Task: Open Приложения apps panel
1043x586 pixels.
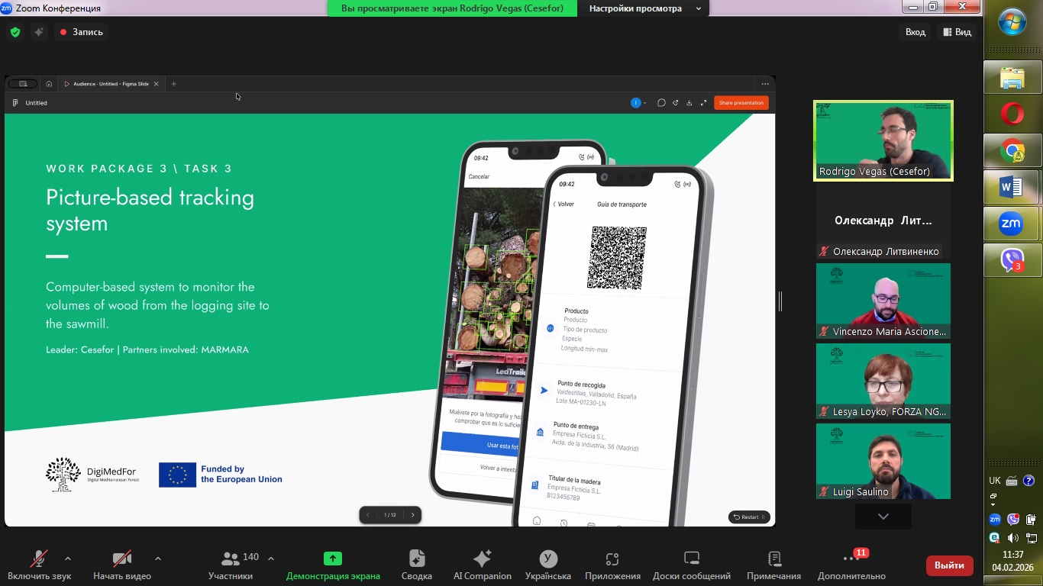Action: [x=612, y=565]
